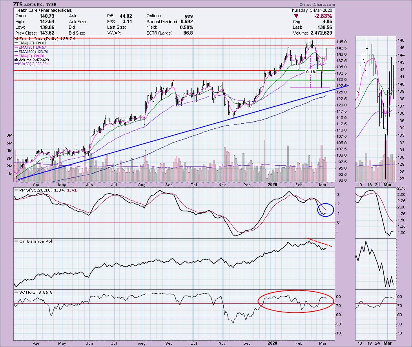Click the Thursday 5-Mar-2020 date
The height and width of the screenshot is (347, 412).
point(311,10)
